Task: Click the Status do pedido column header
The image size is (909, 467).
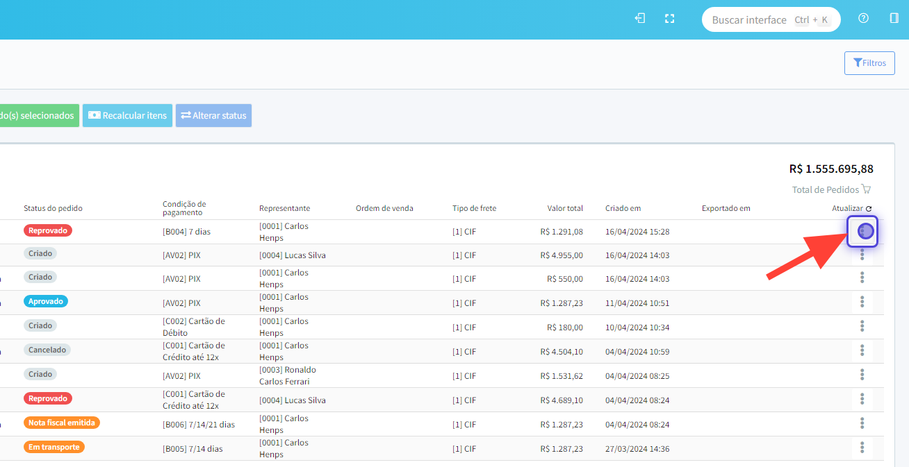Action: (53, 208)
